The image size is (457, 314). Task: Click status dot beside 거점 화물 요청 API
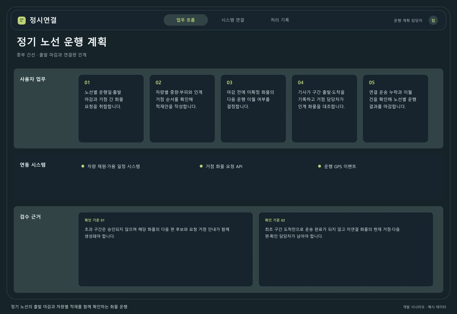201,166
